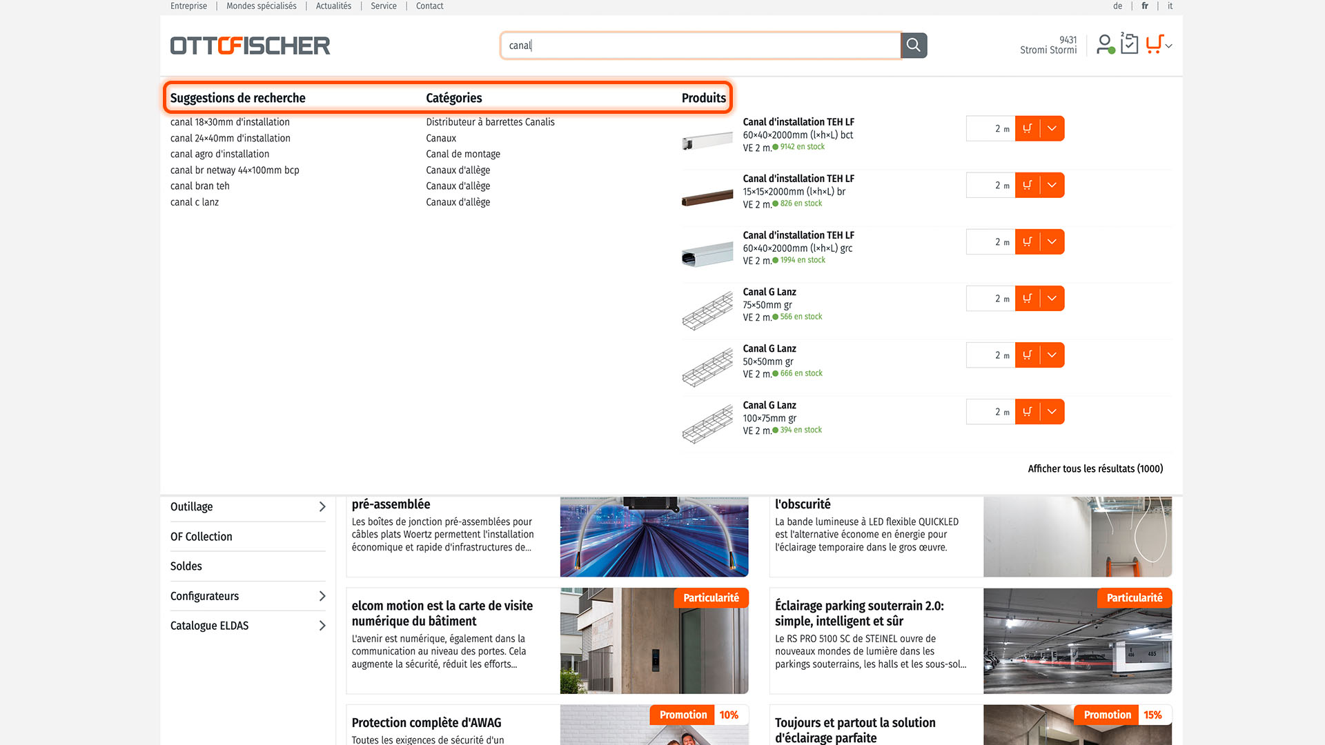Select suggestion 'canal agro d'installation'
Viewport: 1325px width, 745px height.
point(219,154)
